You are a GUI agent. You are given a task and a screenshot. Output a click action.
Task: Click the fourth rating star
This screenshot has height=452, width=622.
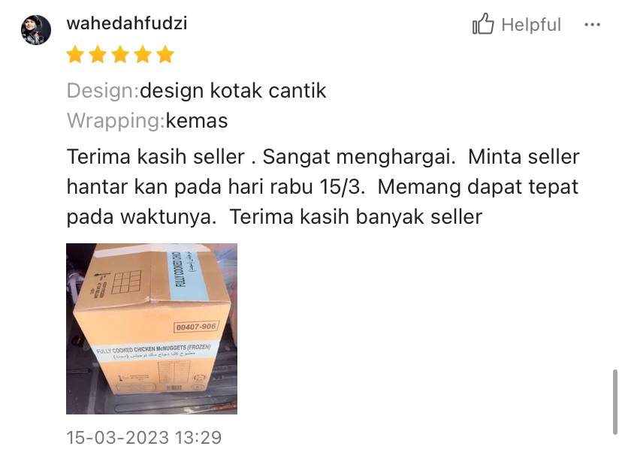click(143, 54)
